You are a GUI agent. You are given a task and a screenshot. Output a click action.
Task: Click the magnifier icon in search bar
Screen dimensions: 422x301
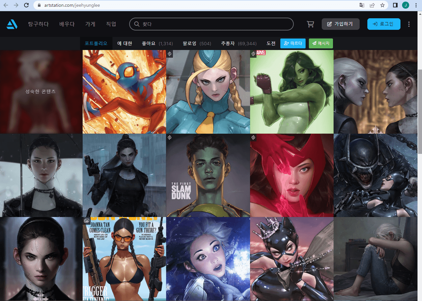coord(137,24)
